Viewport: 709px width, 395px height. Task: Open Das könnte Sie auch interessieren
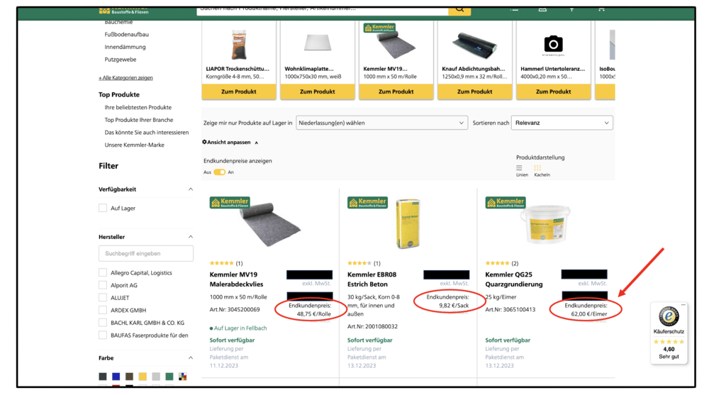click(x=147, y=133)
